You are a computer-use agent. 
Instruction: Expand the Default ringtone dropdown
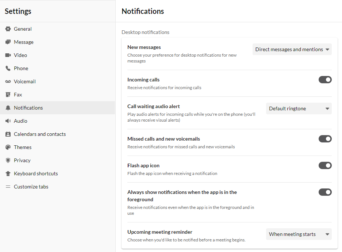pyautogui.click(x=299, y=108)
